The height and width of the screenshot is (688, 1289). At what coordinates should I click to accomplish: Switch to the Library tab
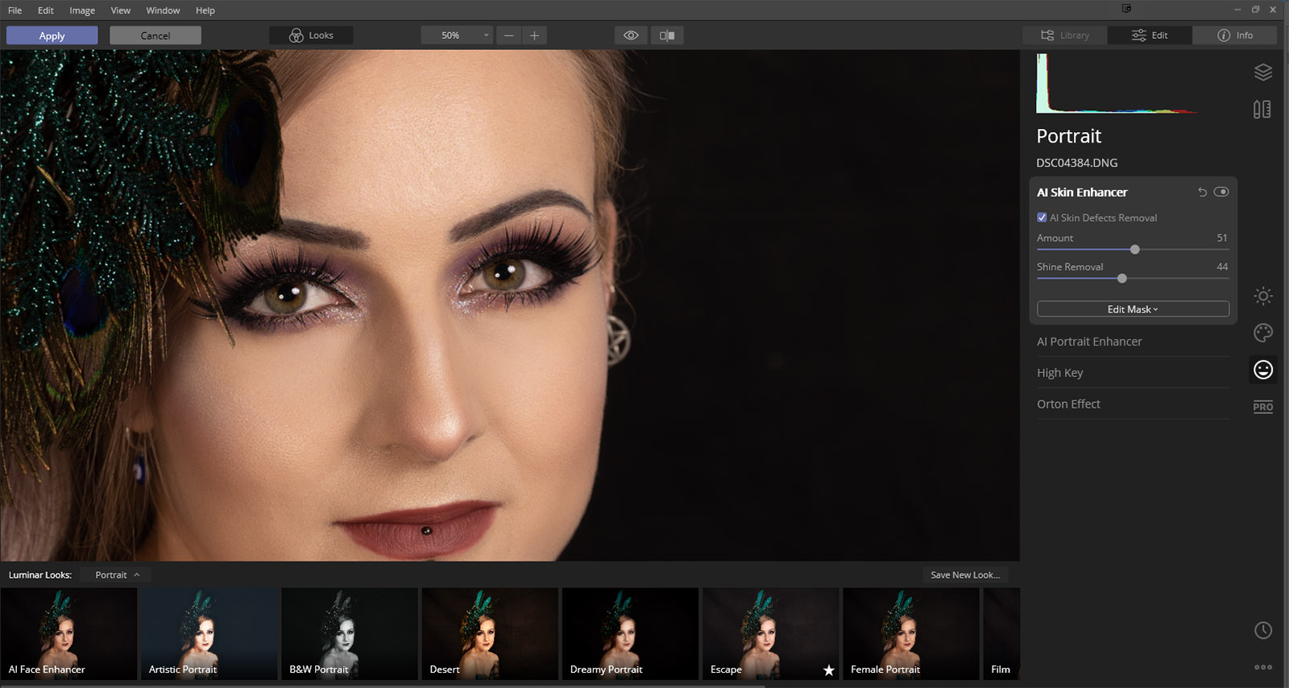1065,35
